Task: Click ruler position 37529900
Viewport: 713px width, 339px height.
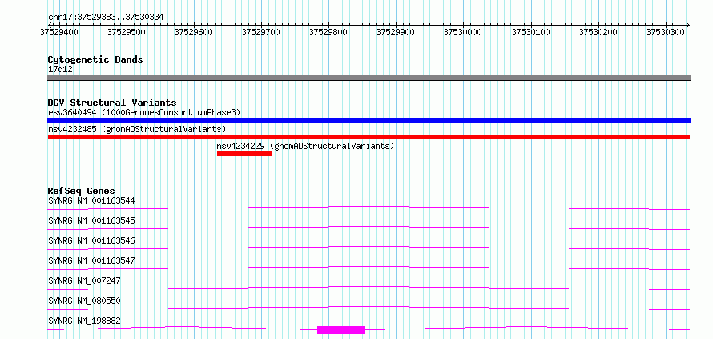Action: pyautogui.click(x=395, y=32)
